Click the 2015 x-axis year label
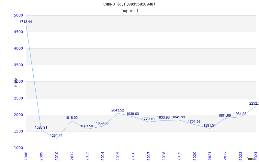259x162 pixels. [x=118, y=156]
